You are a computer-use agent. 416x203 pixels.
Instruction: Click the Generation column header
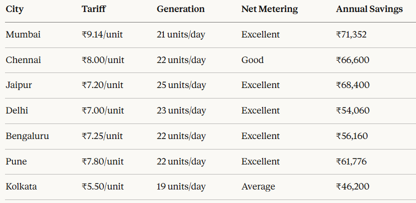(181, 9)
